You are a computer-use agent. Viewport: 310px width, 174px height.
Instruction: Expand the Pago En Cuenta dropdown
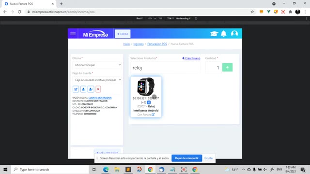coord(97,80)
